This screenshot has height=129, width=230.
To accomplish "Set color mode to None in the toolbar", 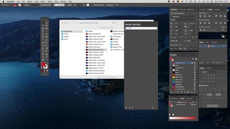I will (47, 71).
